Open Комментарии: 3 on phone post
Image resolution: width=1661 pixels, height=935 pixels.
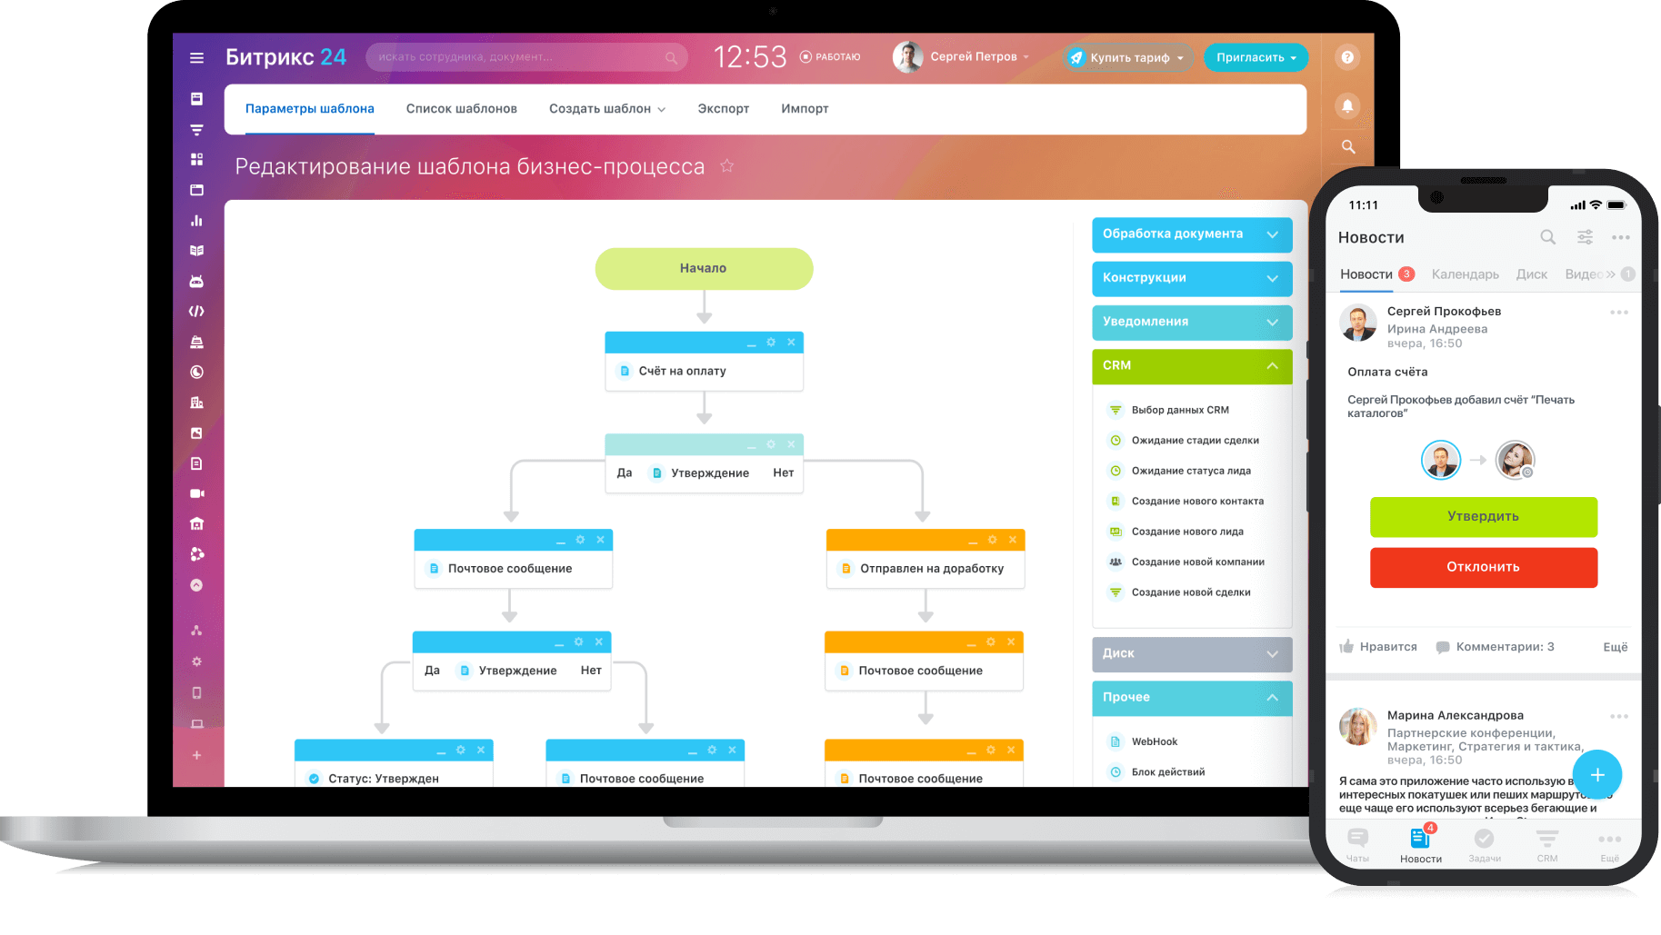click(x=1496, y=647)
